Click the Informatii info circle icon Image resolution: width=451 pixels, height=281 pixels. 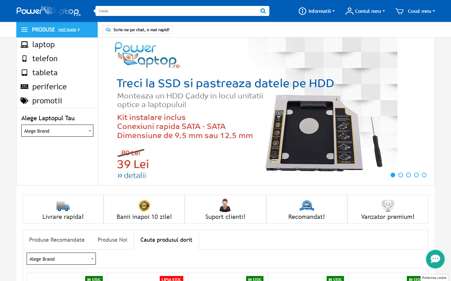click(x=302, y=11)
